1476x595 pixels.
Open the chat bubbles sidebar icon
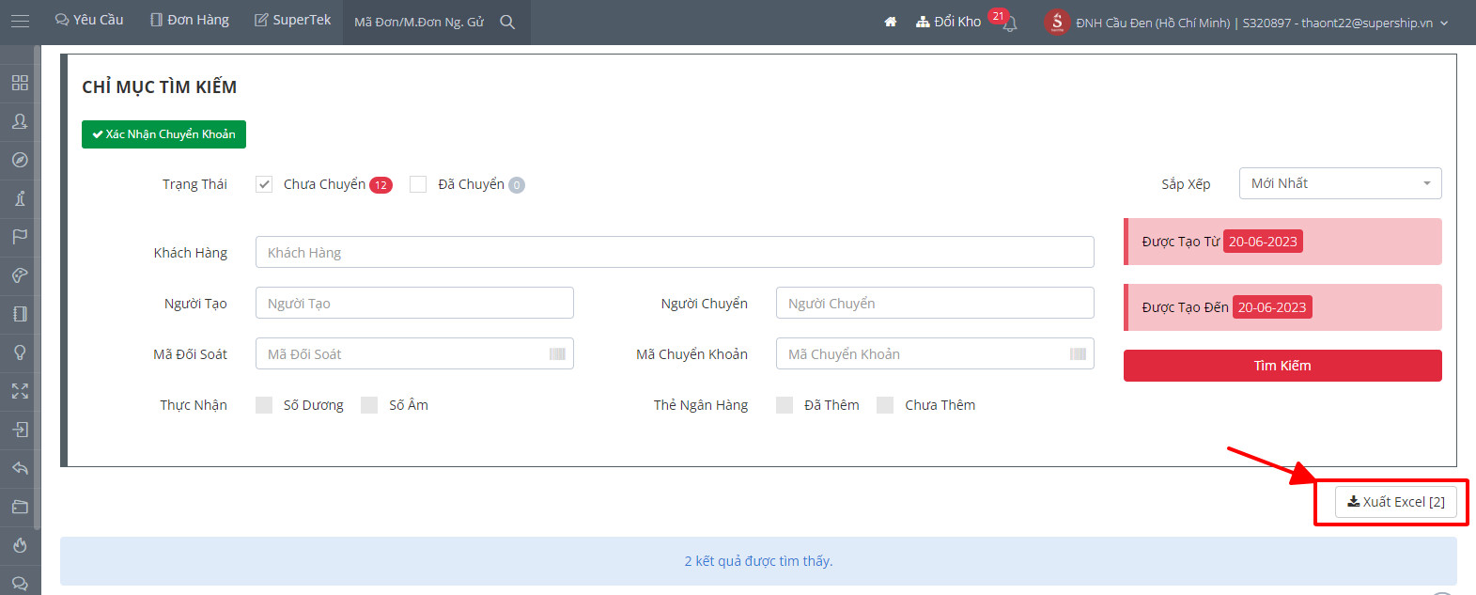(x=20, y=584)
